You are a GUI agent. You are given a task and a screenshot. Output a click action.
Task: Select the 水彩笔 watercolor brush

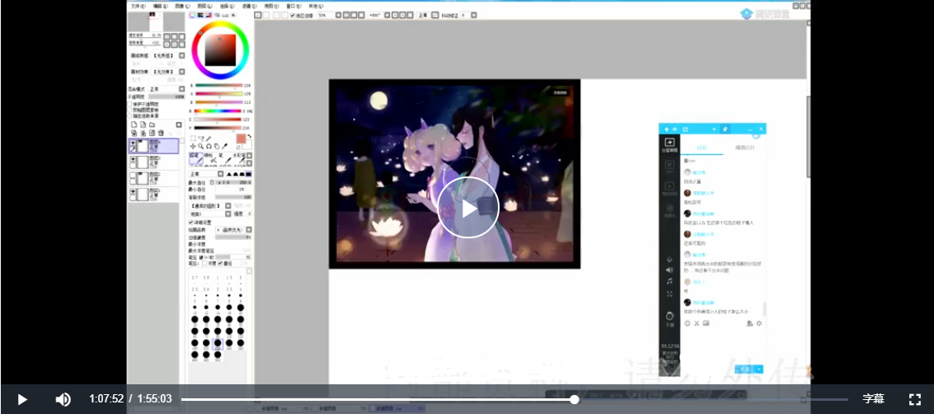click(239, 158)
